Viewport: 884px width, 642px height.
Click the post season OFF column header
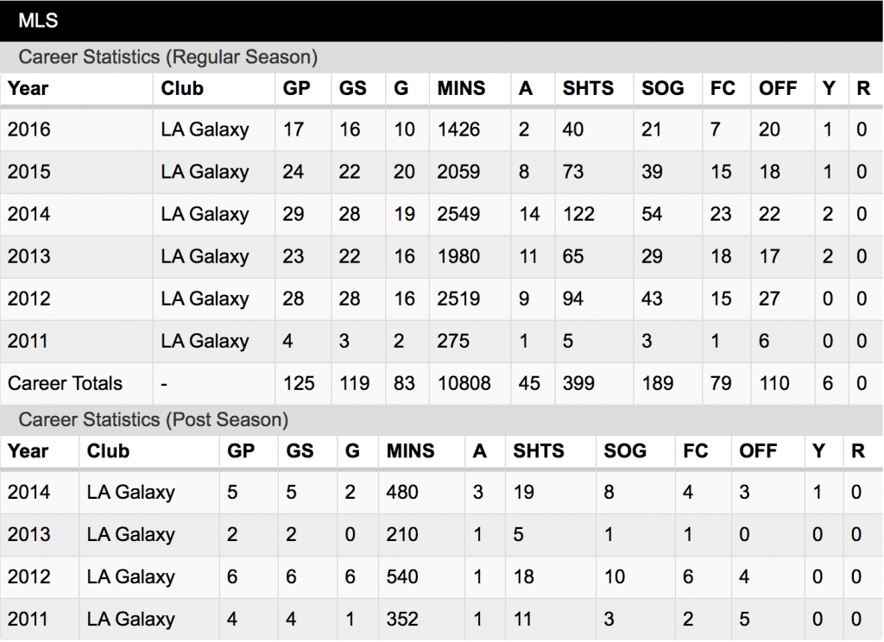pos(758,451)
